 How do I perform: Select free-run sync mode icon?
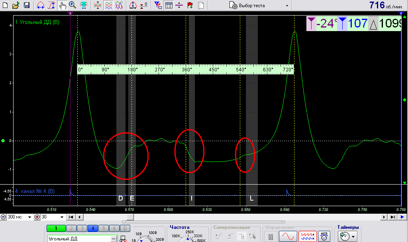pyautogui.click(x=219, y=236)
